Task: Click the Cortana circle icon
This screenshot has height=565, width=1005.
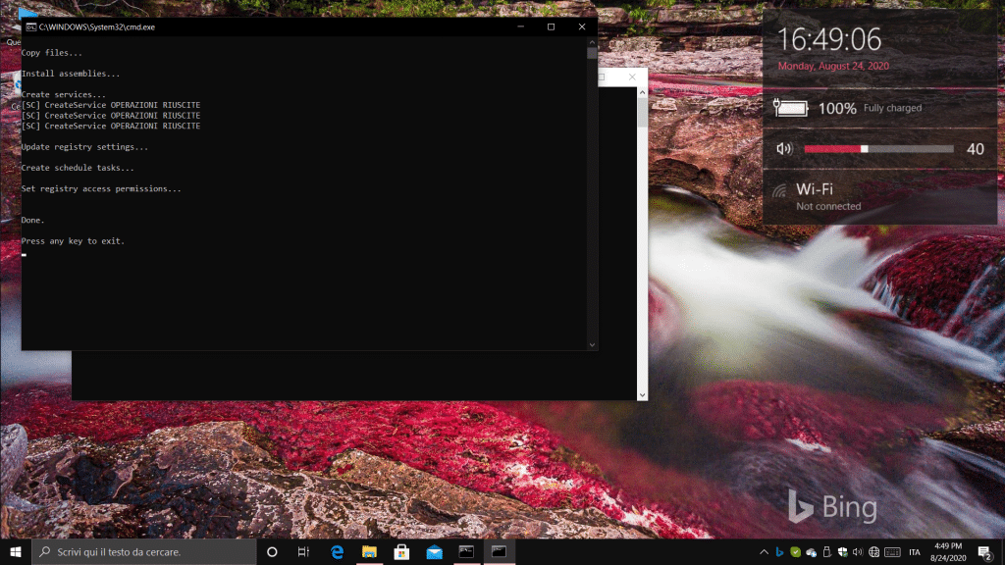Action: [273, 552]
